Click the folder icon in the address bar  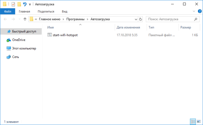point(31,19)
